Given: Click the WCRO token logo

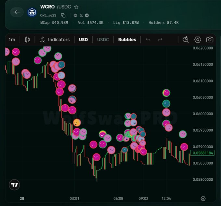Looking at the screenshot, I should [x=32, y=12].
